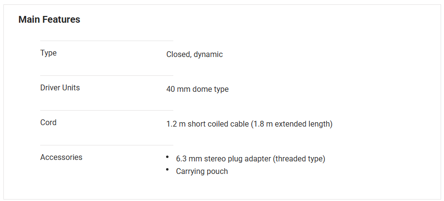Click the divider line above Cord row
444x201 pixels.
pyautogui.click(x=107, y=111)
